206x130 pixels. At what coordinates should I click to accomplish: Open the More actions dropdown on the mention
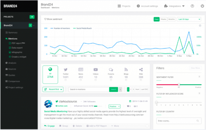click(x=115, y=126)
